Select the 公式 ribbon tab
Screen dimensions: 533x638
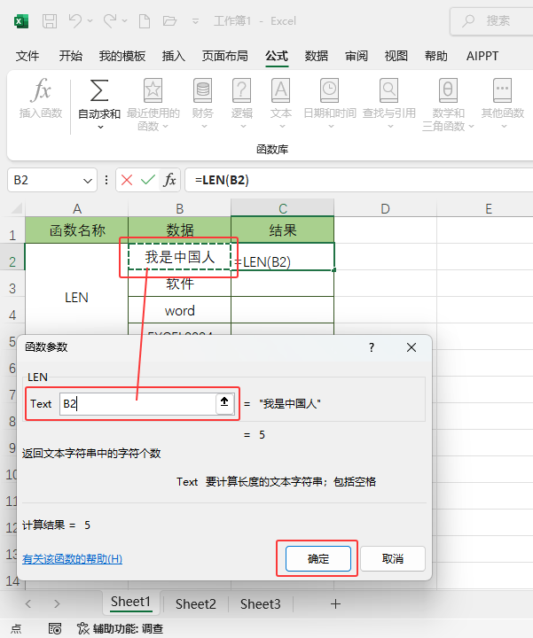277,56
